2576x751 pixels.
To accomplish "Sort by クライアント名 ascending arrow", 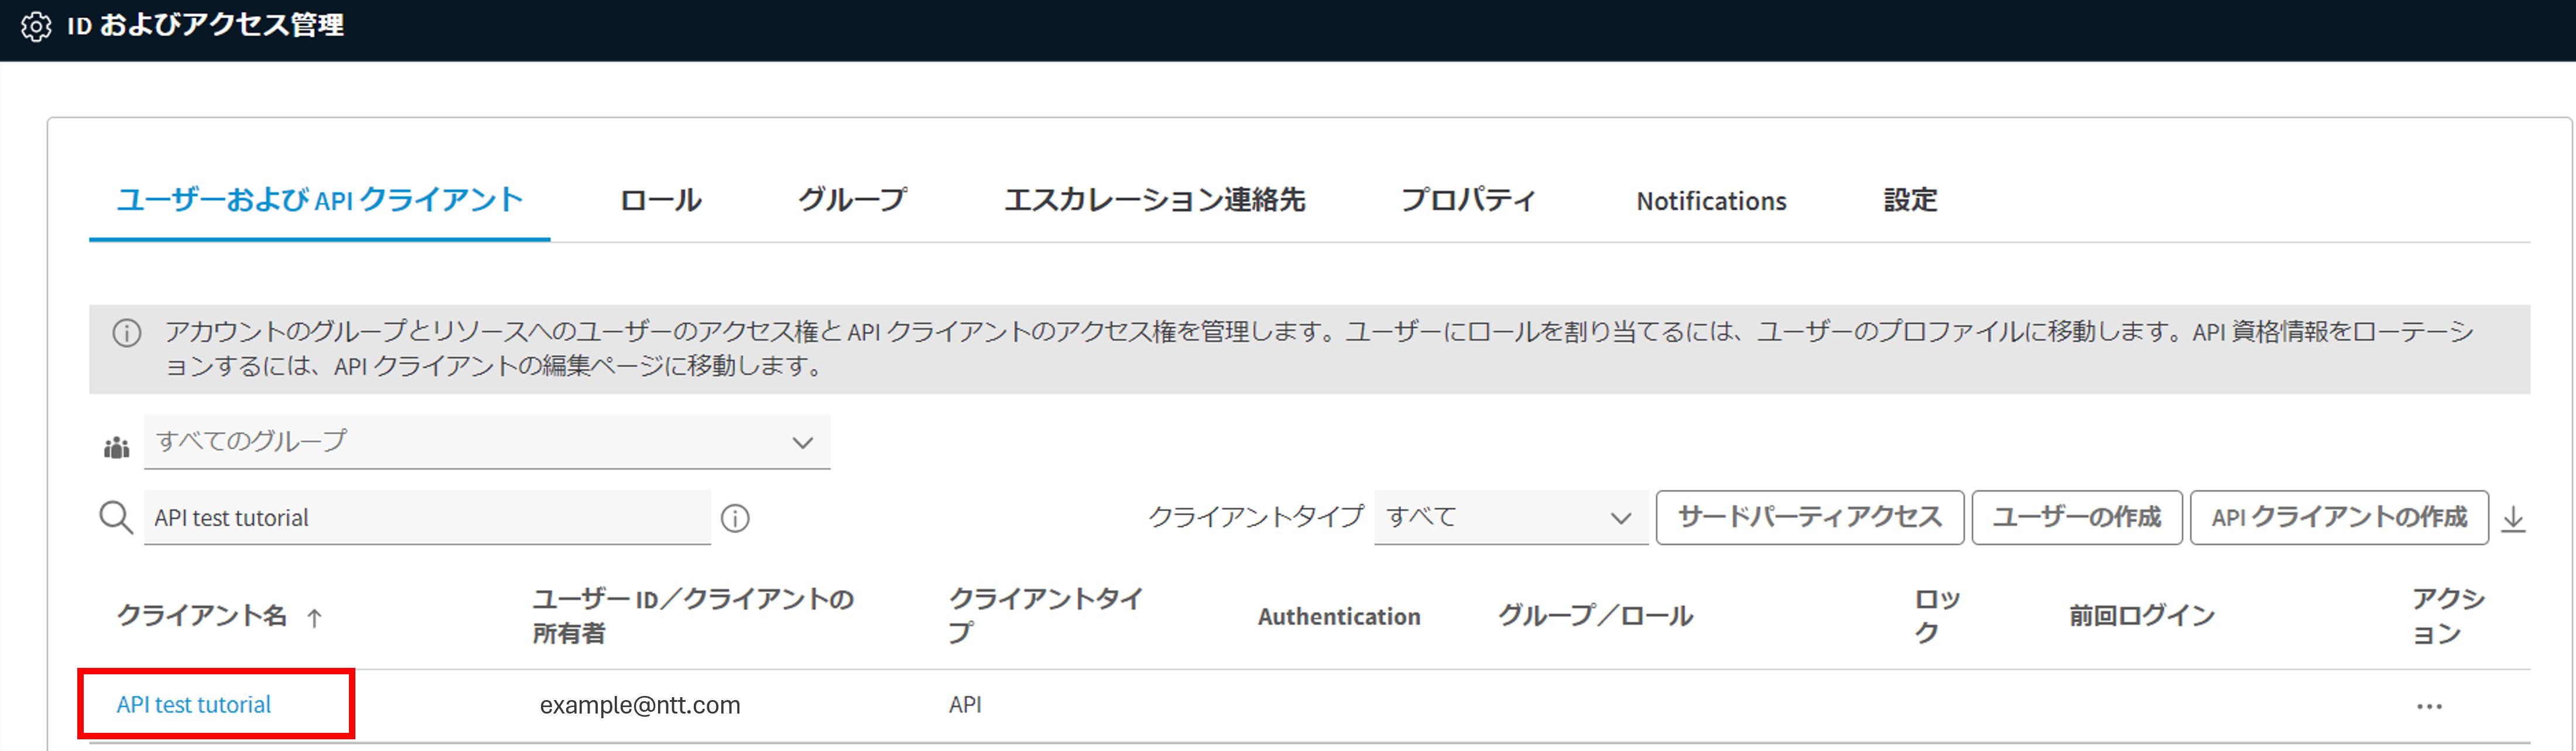I will tap(314, 618).
